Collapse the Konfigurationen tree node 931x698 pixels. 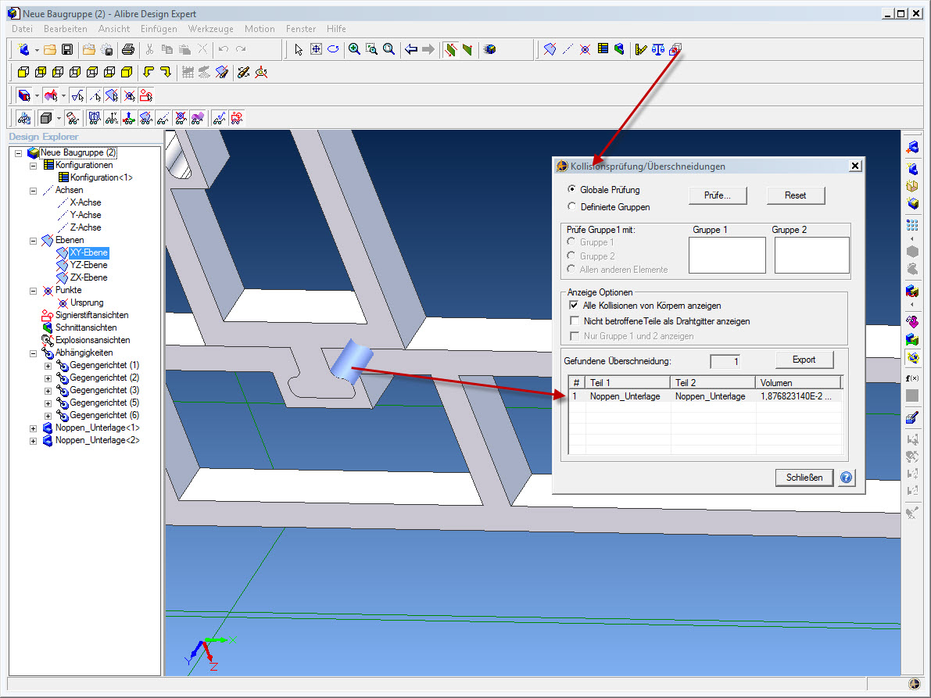coord(34,166)
